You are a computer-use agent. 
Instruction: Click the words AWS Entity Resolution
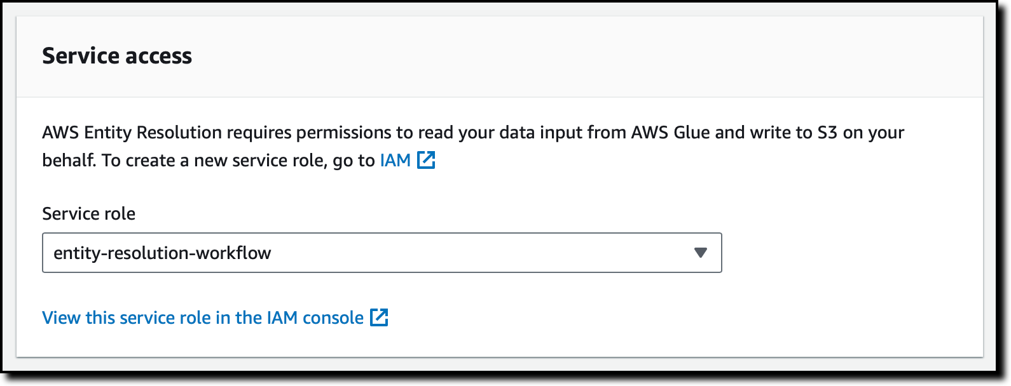[132, 133]
